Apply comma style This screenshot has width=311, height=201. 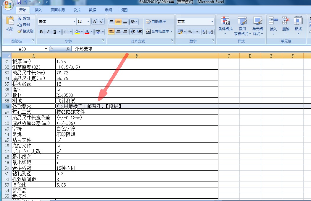(x=197, y=32)
